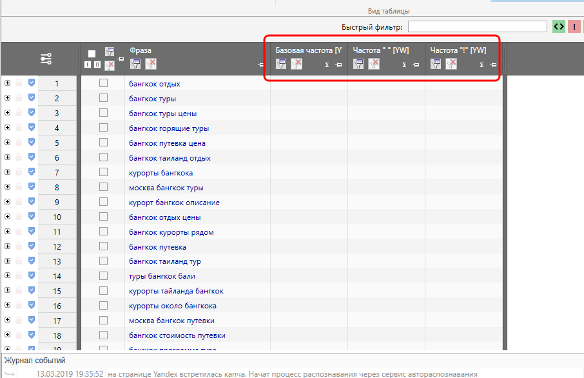Click green arrows button beside quick filter
The width and height of the screenshot is (584, 378).
(x=559, y=26)
